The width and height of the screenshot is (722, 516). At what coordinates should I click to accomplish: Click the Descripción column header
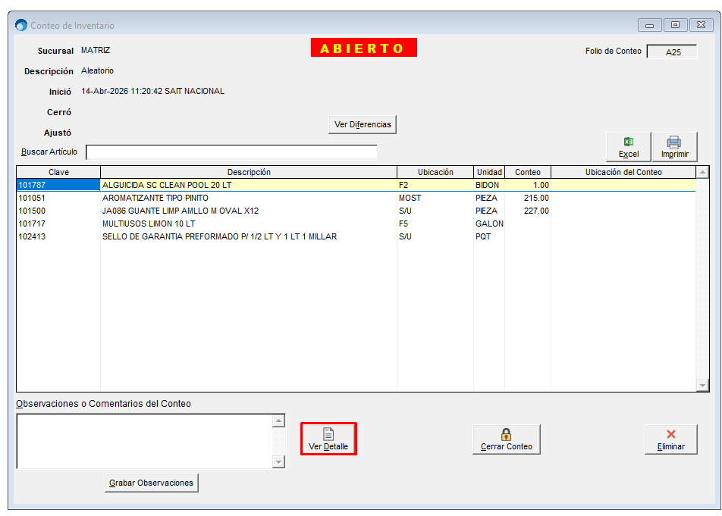point(249,172)
